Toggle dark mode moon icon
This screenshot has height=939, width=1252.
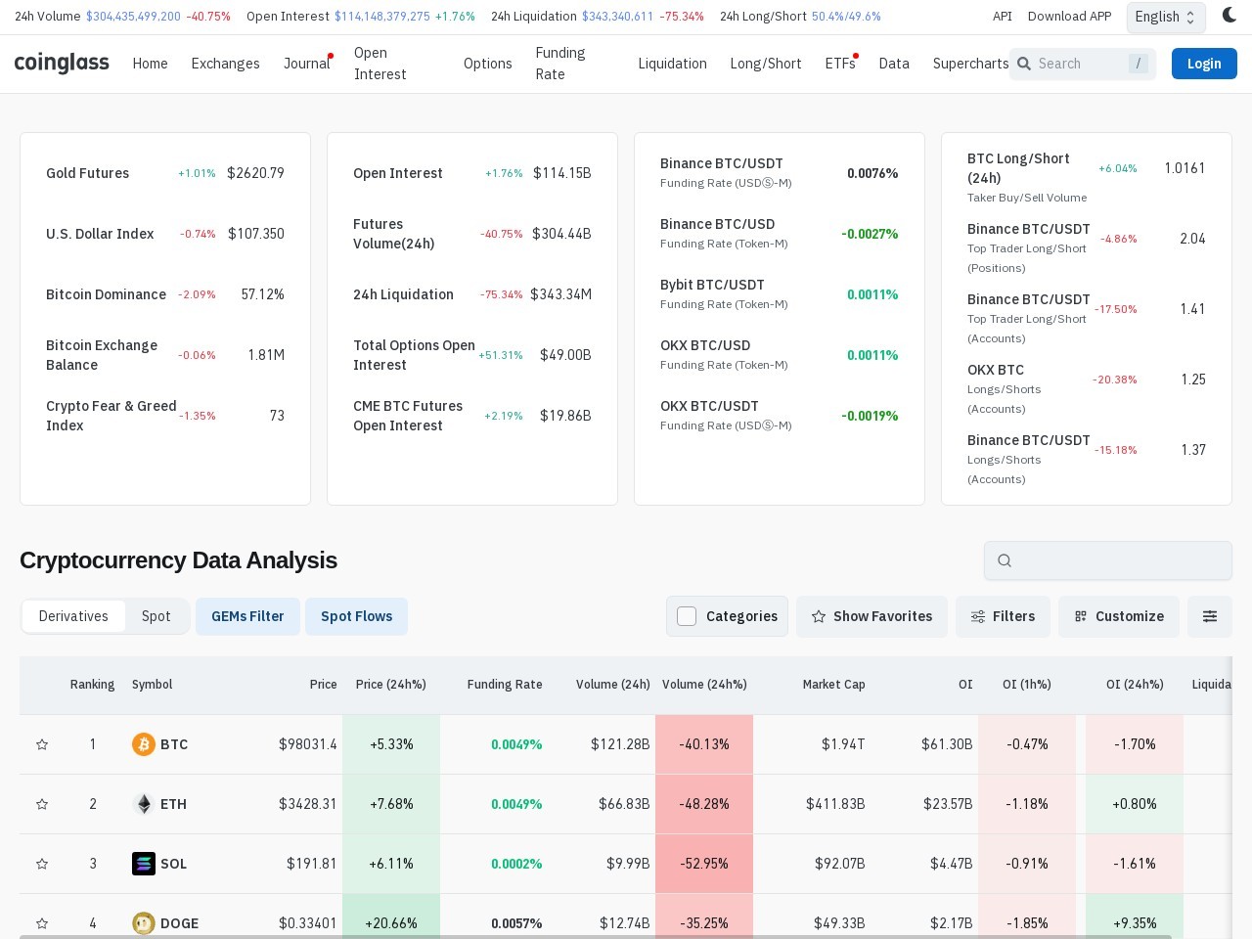[1230, 16]
